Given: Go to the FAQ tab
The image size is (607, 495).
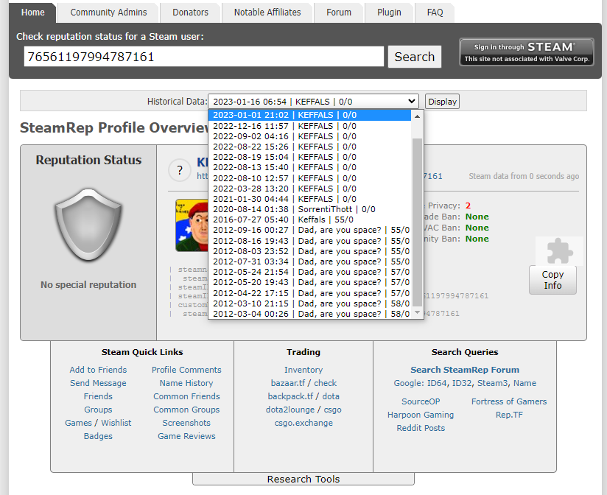Looking at the screenshot, I should (435, 13).
